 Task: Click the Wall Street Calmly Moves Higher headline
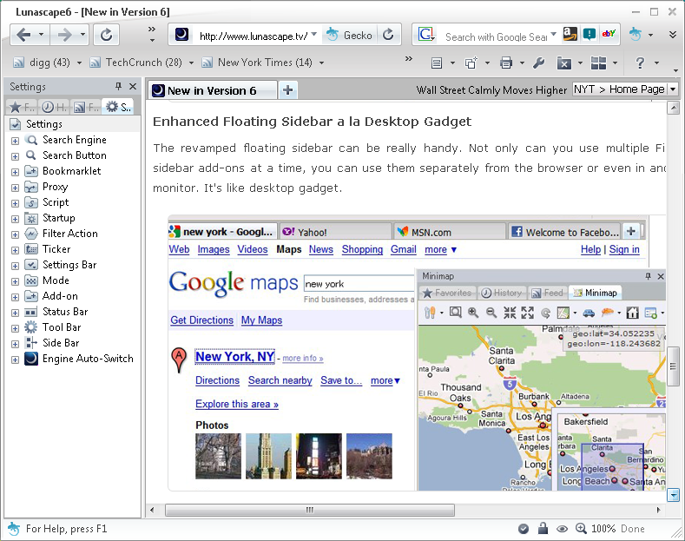coord(491,90)
